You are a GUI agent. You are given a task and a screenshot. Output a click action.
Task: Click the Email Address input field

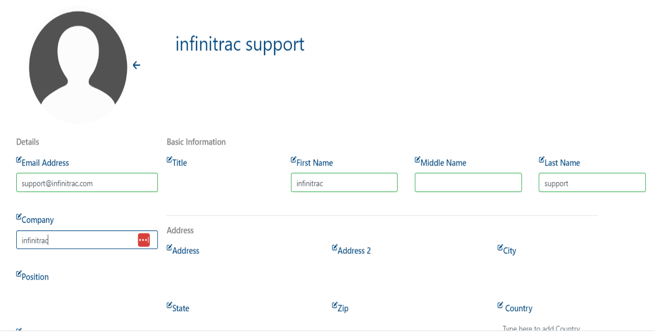[87, 183]
